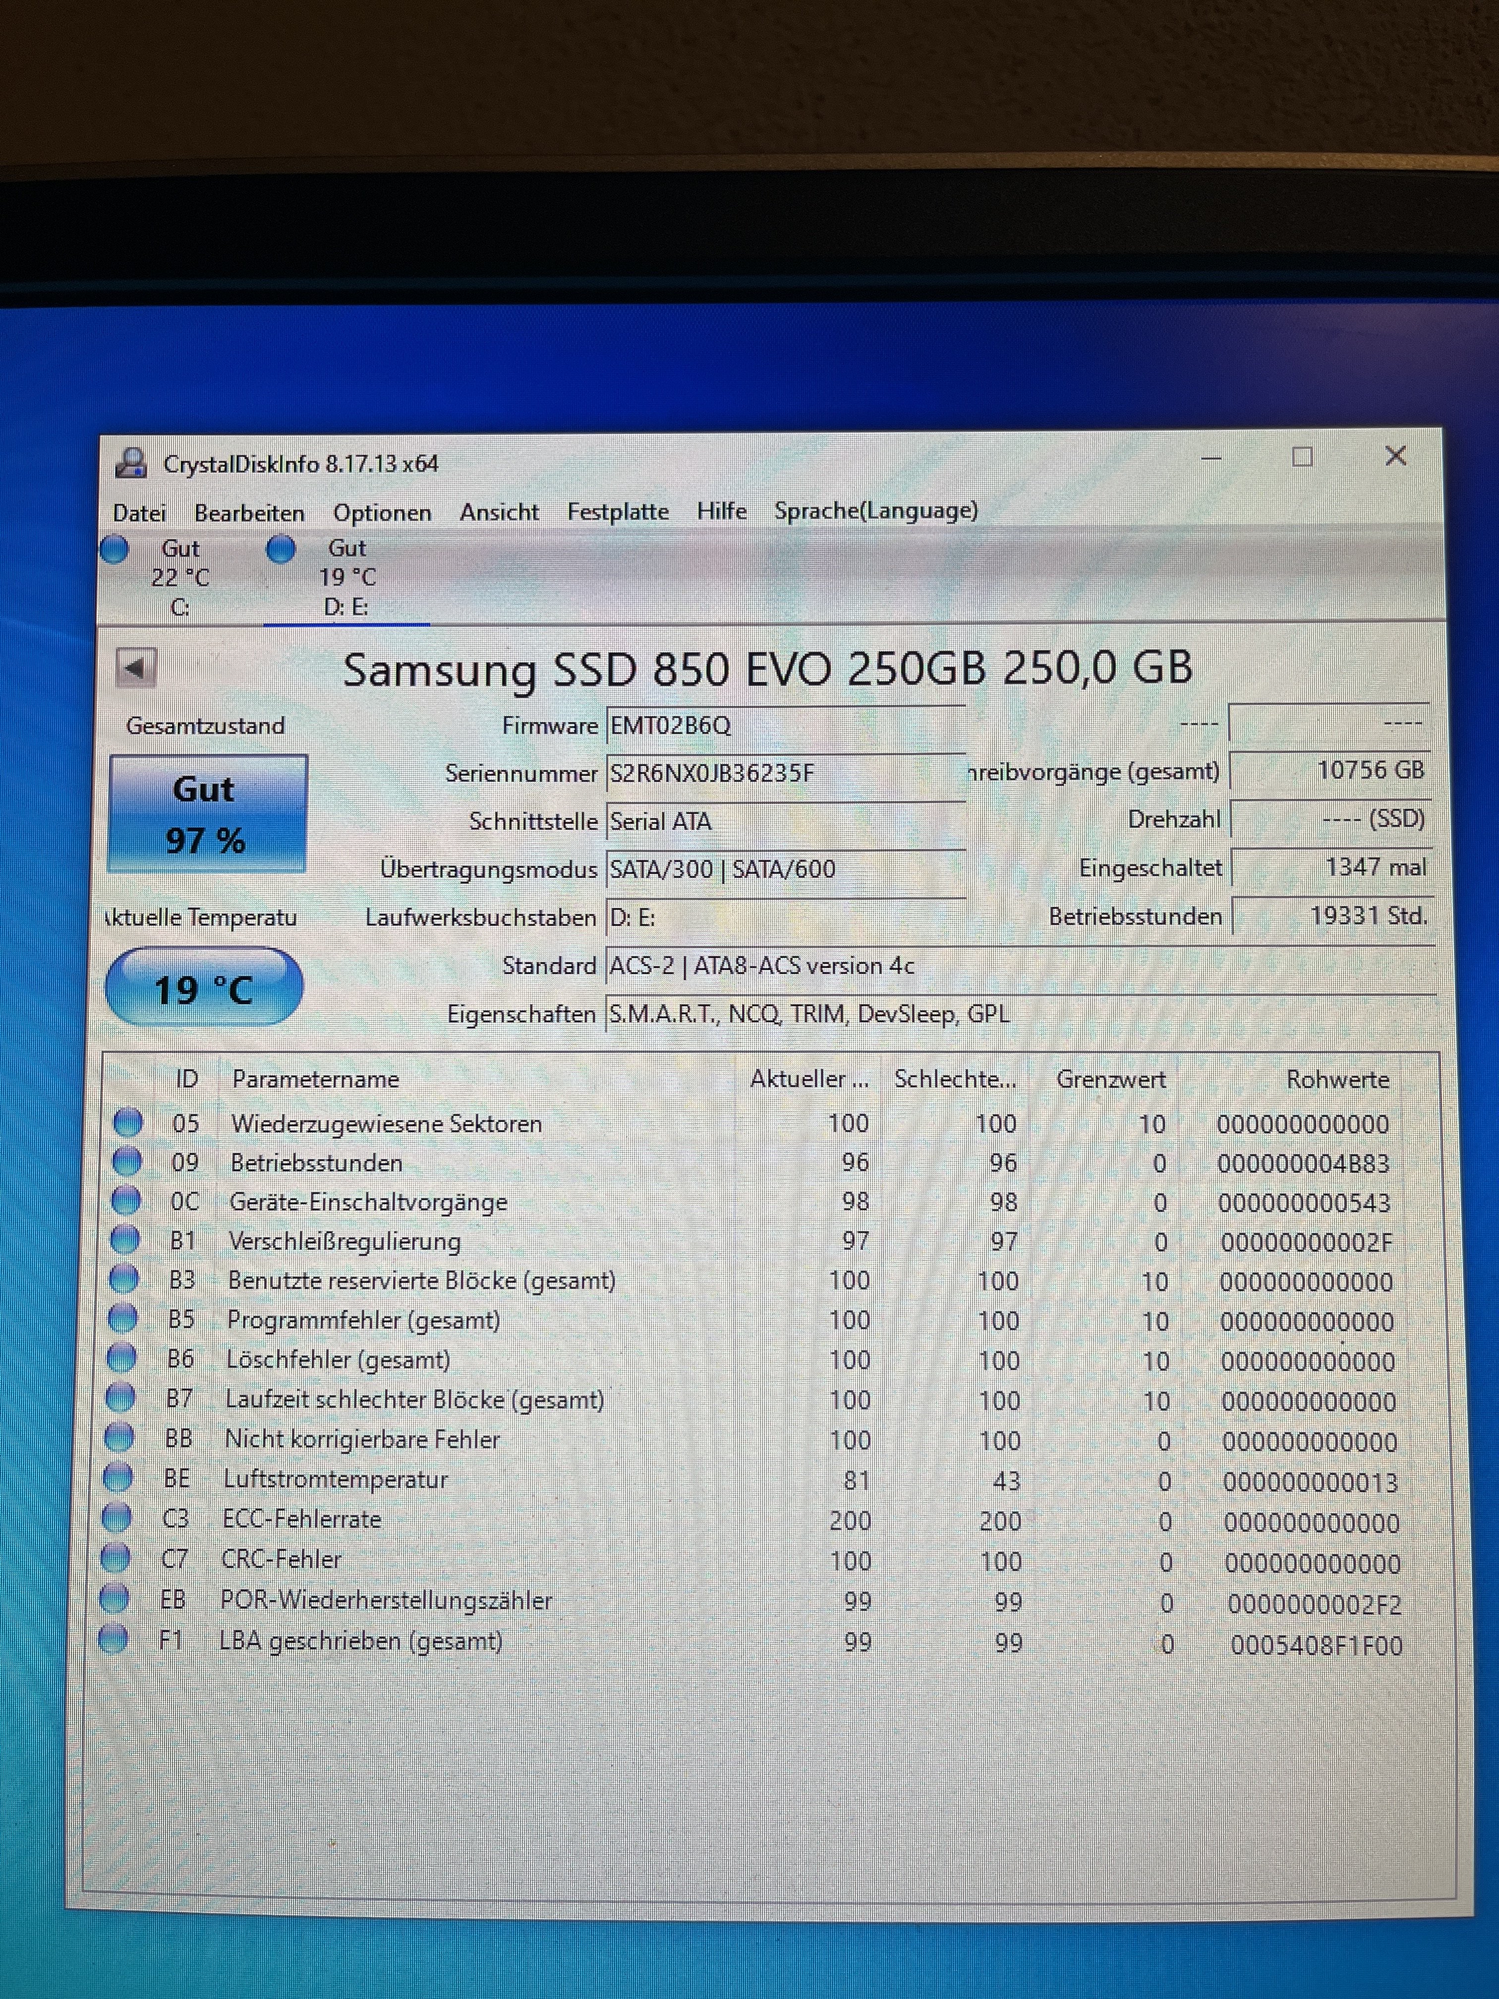Select the CRC-Fehler parameter name

[281, 1559]
